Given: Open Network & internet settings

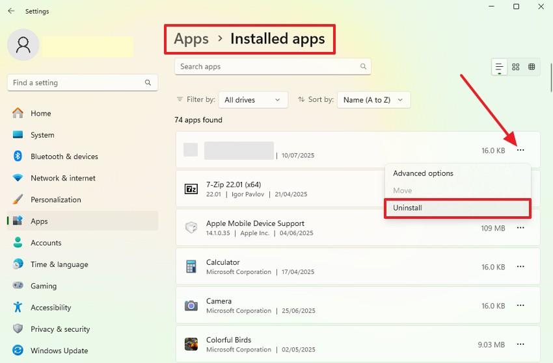Looking at the screenshot, I should pos(82,178).
